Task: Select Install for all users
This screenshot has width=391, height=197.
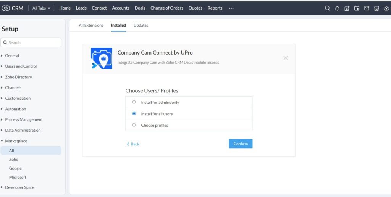Action: tap(134, 113)
